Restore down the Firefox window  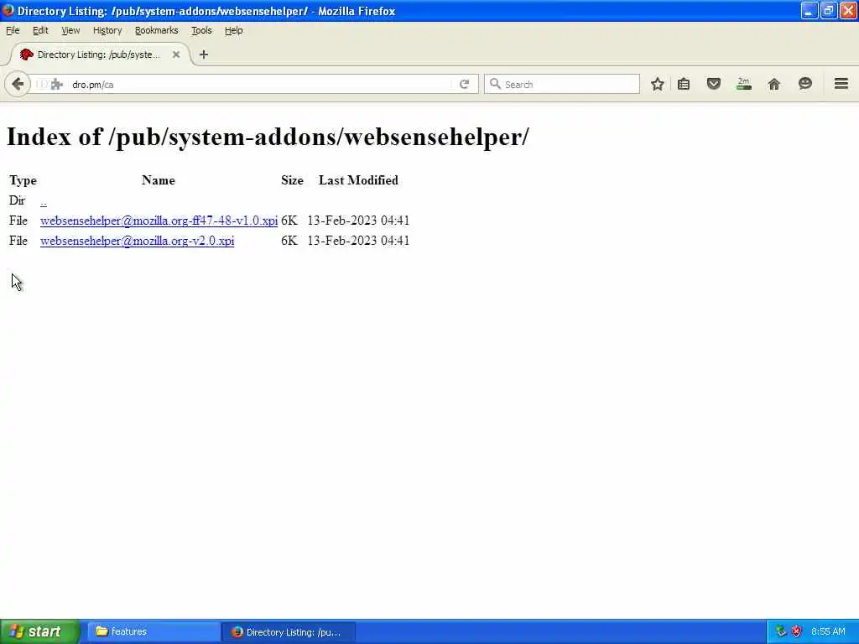point(828,11)
